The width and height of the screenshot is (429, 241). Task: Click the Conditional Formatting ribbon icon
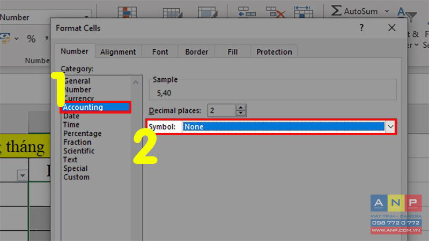coord(127,12)
